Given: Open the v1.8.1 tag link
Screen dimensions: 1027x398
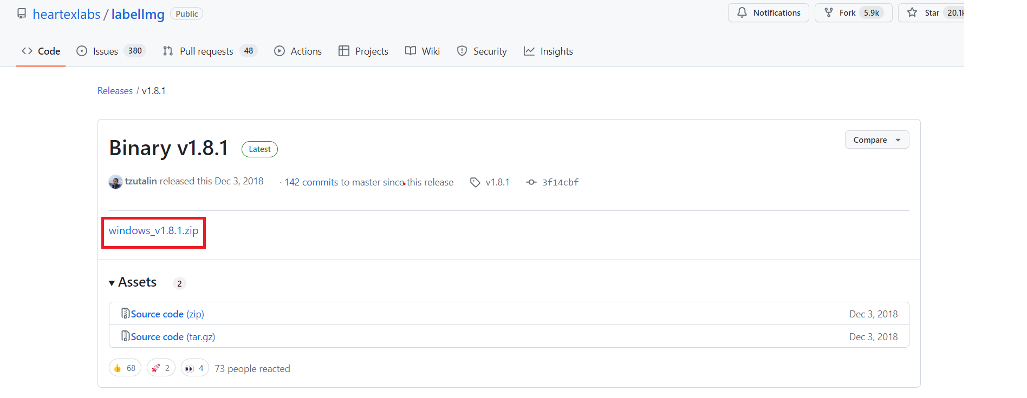Looking at the screenshot, I should tap(498, 182).
